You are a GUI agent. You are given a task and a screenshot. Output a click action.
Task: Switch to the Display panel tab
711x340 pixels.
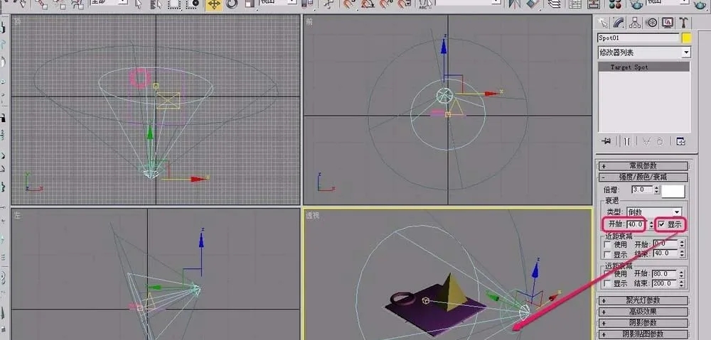point(668,23)
